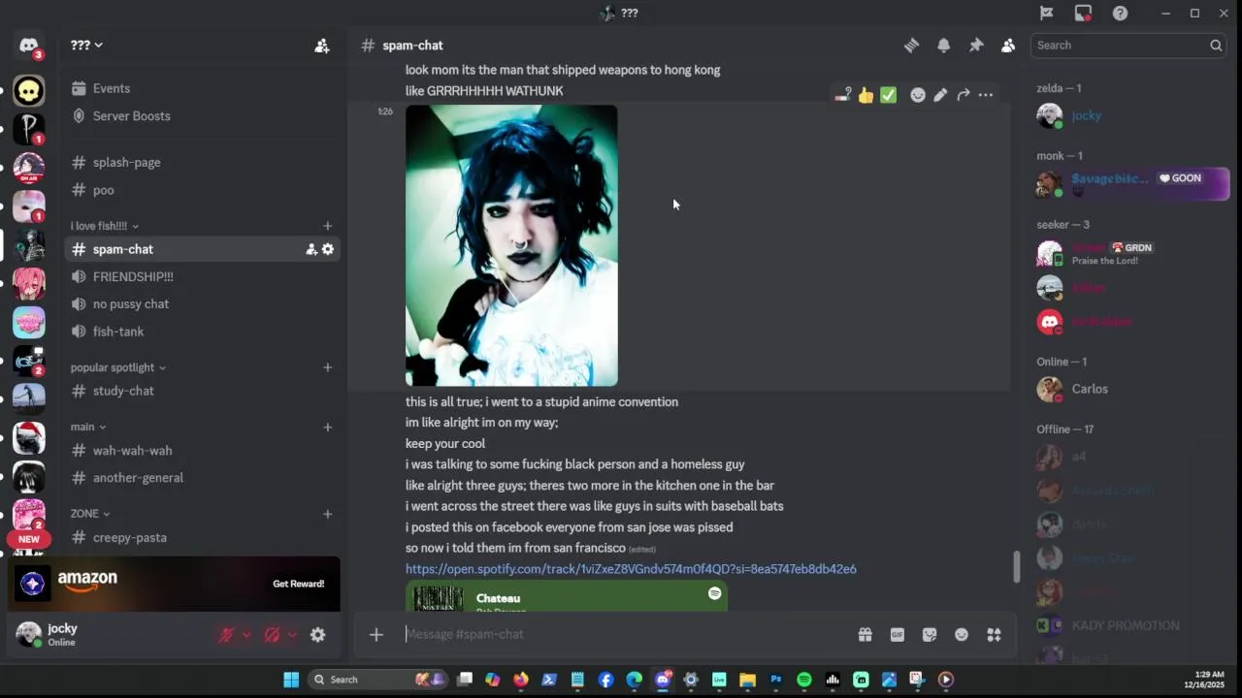Open the Windows Start menu
Image resolution: width=1242 pixels, height=698 pixels.
coord(291,680)
